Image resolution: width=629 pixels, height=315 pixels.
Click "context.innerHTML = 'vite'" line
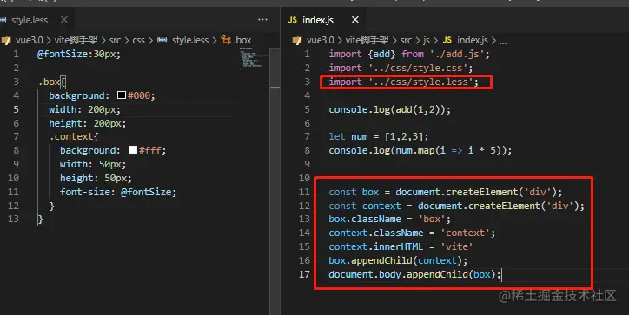coord(401,246)
